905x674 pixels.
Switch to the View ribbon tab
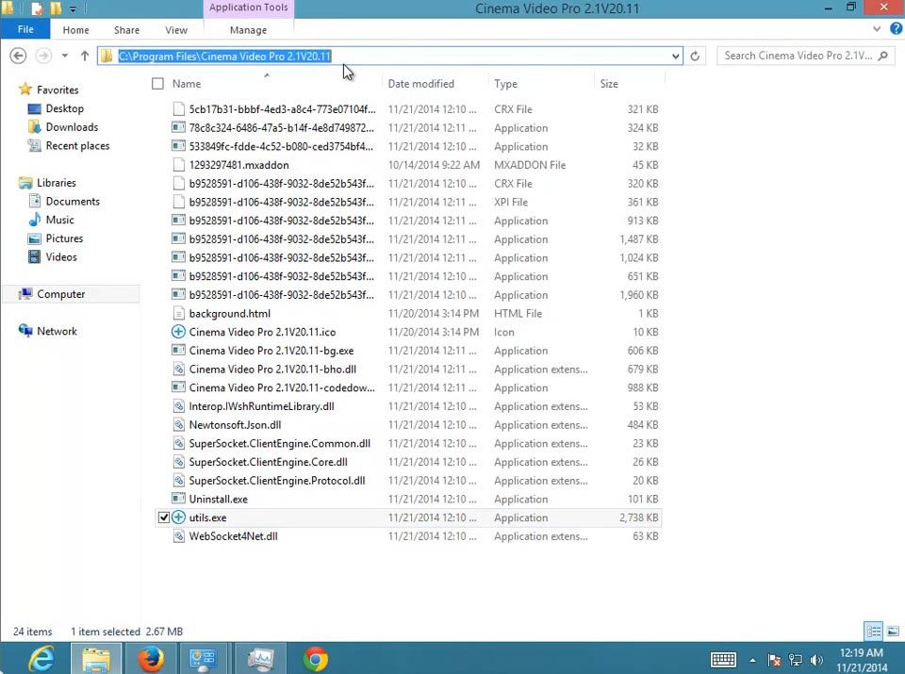[x=176, y=30]
